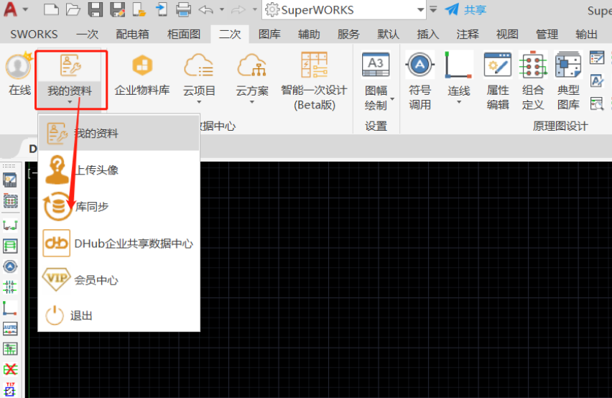This screenshot has height=398, width=612.
Task: Open DHub企业共享数据中心 menu entry
Action: [119, 244]
